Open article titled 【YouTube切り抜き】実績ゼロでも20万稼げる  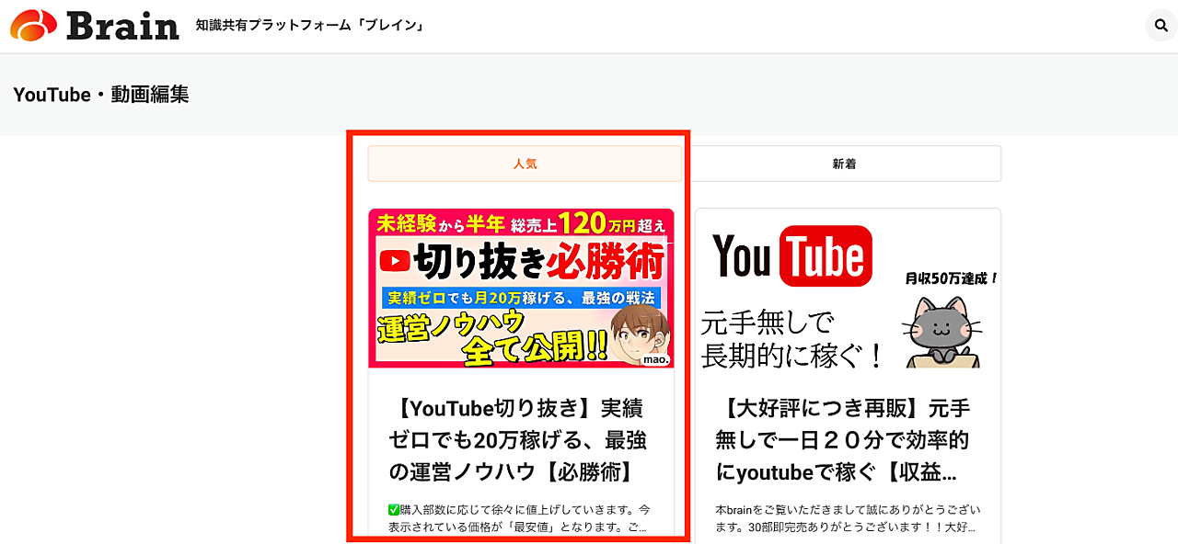[x=517, y=439]
